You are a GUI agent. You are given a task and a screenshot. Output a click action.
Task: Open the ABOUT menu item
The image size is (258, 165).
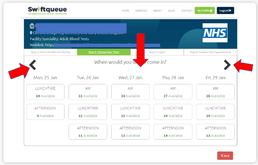pyautogui.click(x=158, y=11)
